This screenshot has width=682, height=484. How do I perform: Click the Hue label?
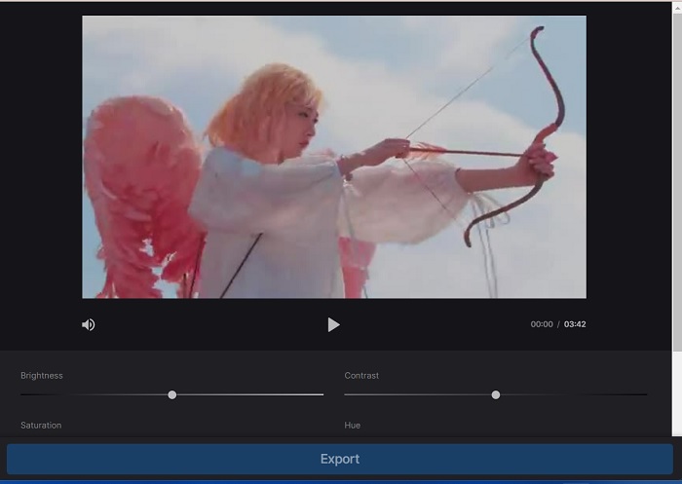click(x=353, y=426)
